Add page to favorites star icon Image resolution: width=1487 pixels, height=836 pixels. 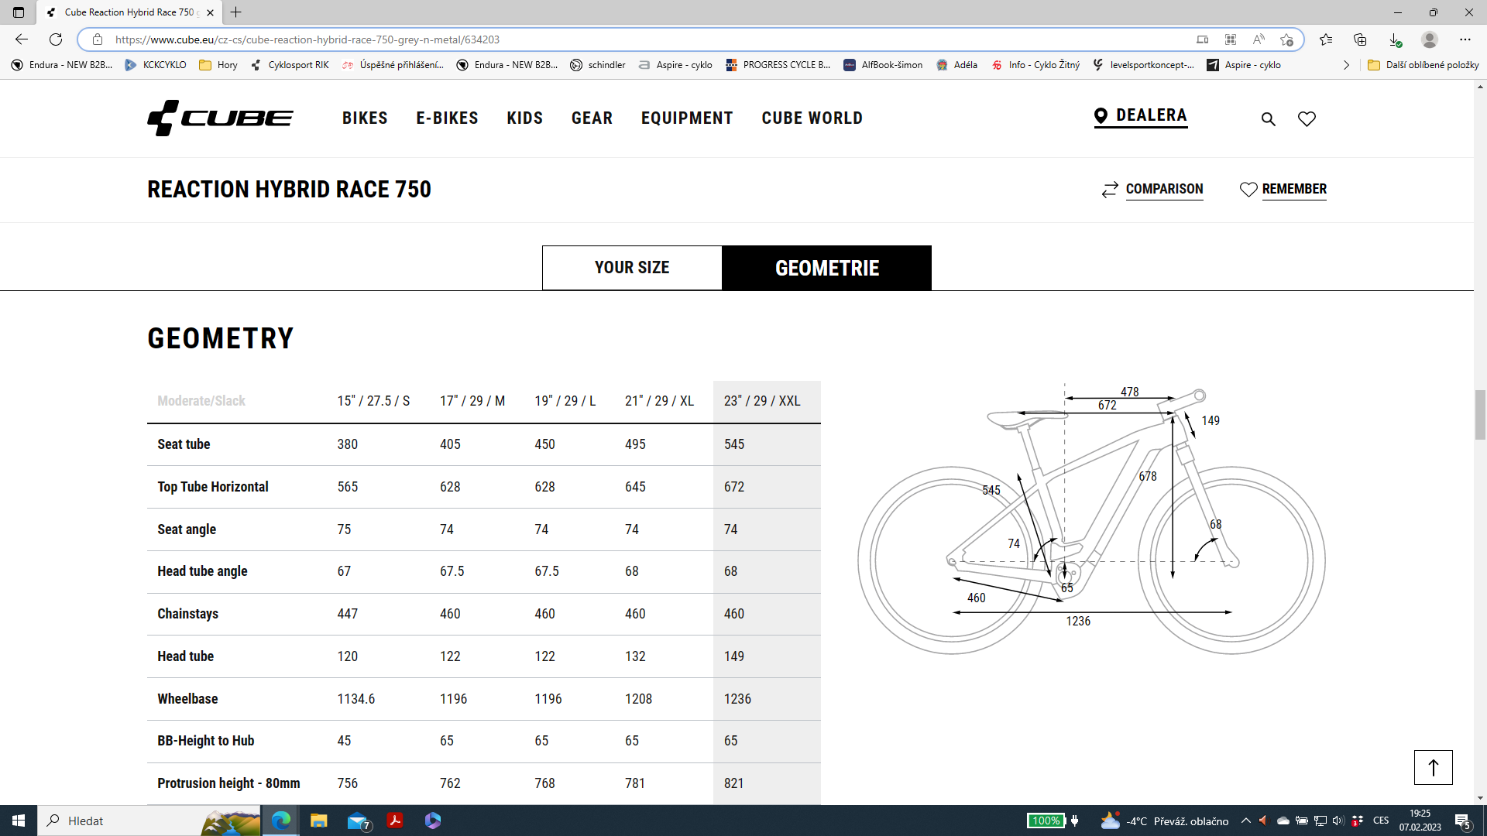click(x=1286, y=39)
